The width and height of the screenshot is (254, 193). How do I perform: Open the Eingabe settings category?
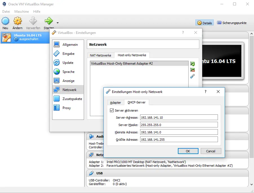coord(68,54)
